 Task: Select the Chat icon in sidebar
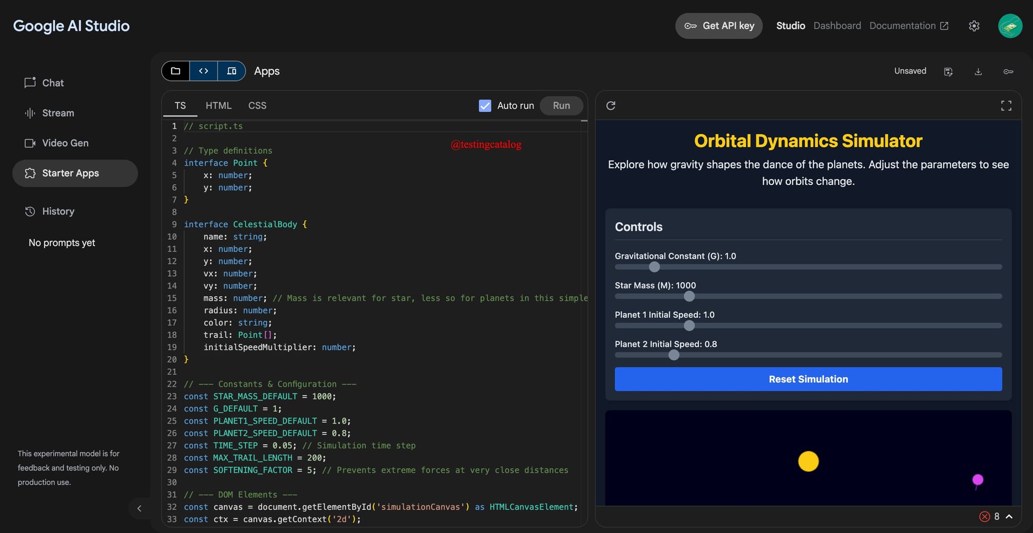point(30,83)
